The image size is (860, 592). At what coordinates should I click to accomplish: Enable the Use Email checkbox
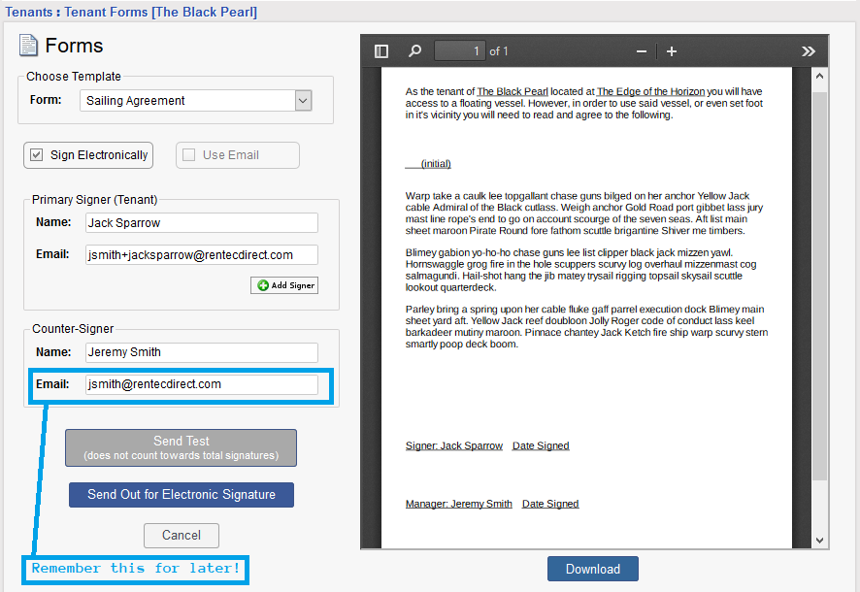click(x=189, y=155)
